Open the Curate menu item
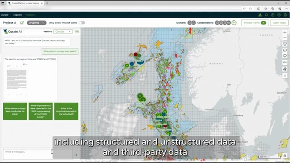This screenshot has width=290, height=163. click(5, 15)
